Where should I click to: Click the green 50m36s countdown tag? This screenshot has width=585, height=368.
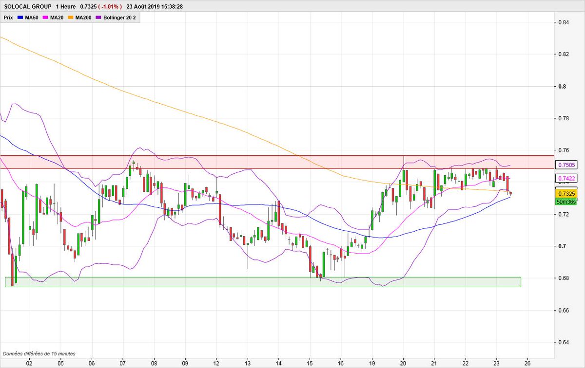point(567,202)
